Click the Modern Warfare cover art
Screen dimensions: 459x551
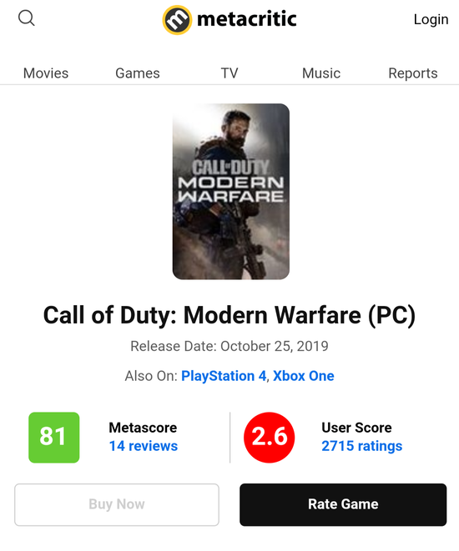(231, 192)
